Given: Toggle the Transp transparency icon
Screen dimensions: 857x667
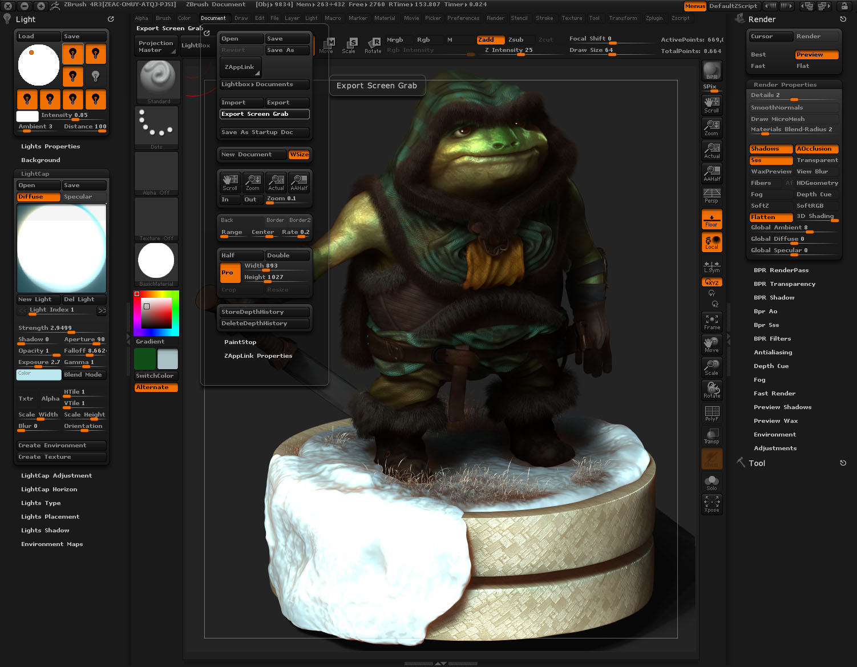Looking at the screenshot, I should click(x=712, y=436).
